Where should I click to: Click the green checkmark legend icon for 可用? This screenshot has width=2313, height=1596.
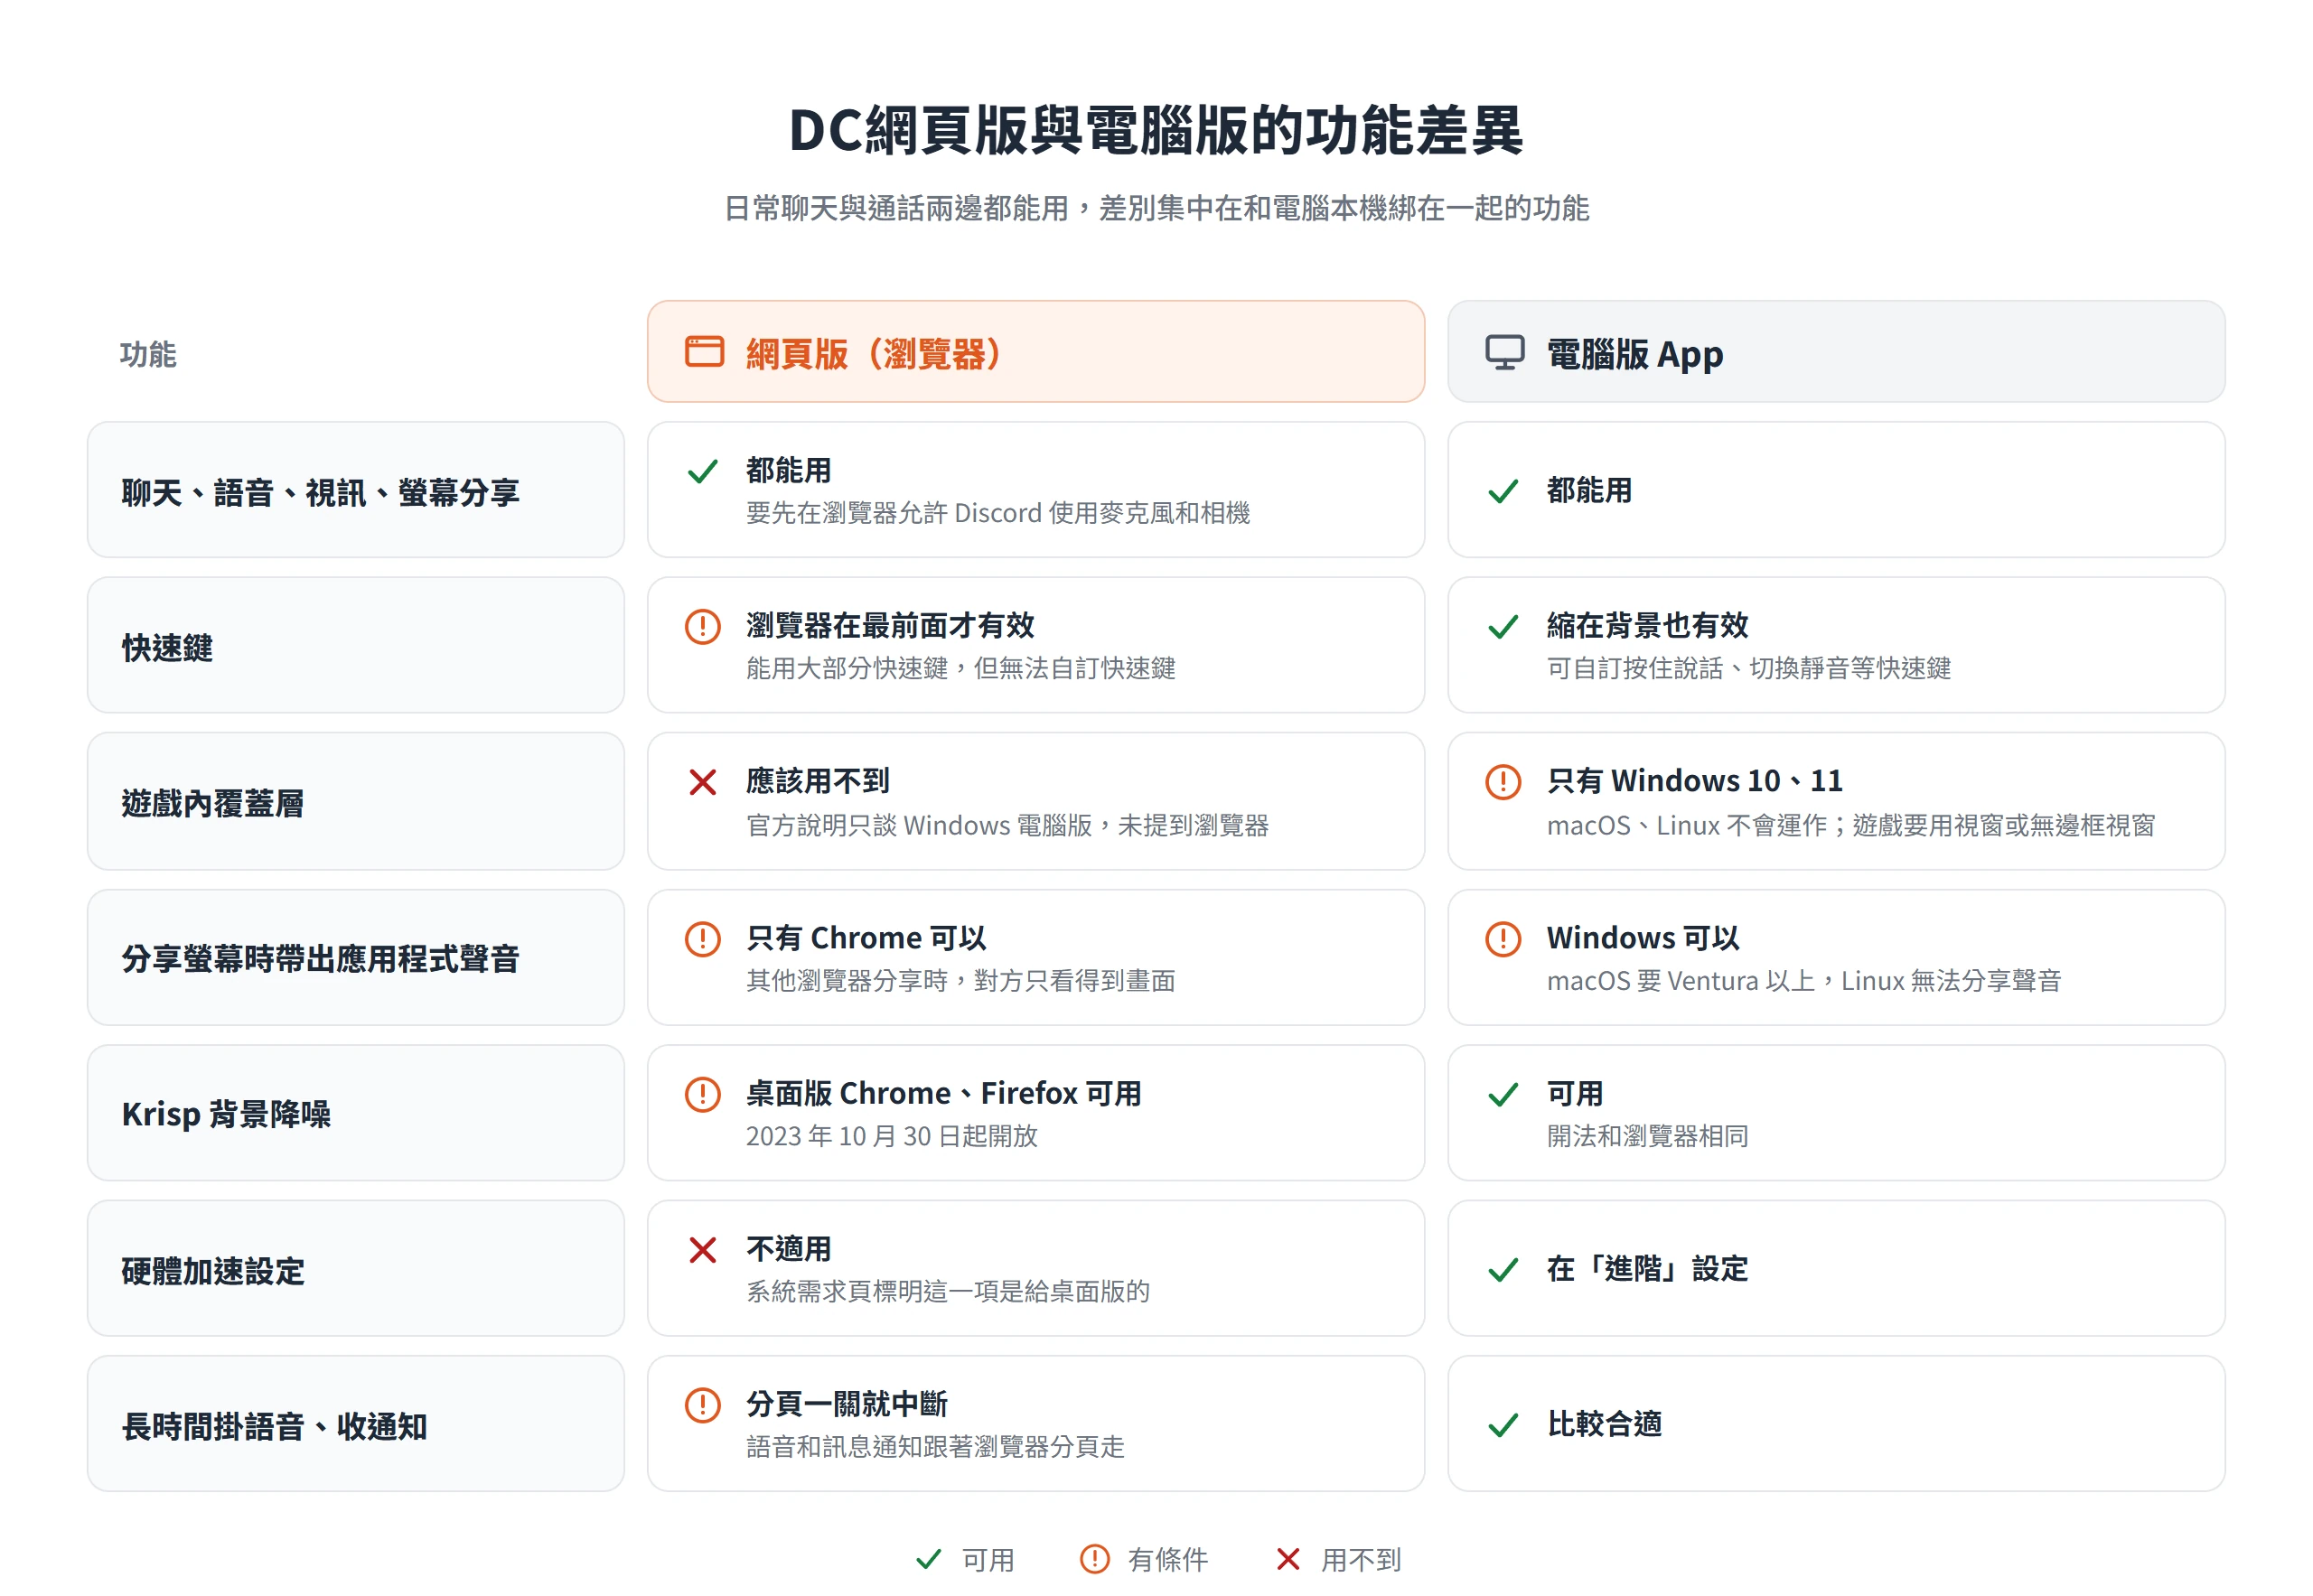(x=929, y=1559)
